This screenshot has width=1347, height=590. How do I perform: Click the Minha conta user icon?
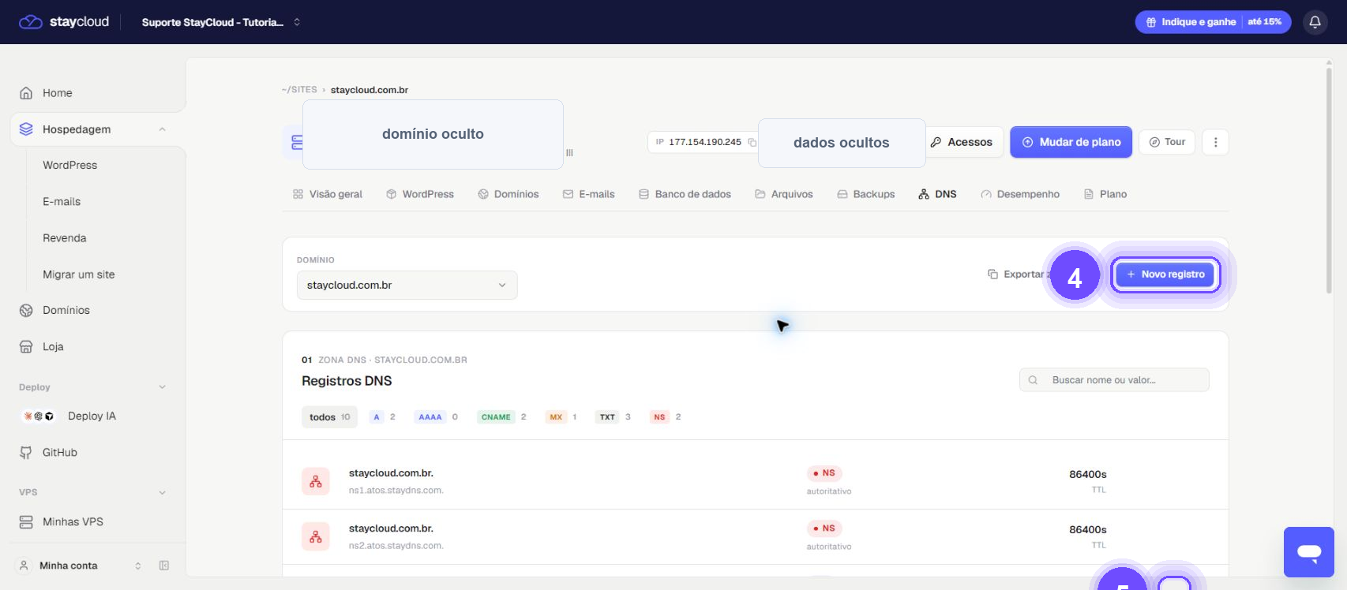tap(24, 566)
